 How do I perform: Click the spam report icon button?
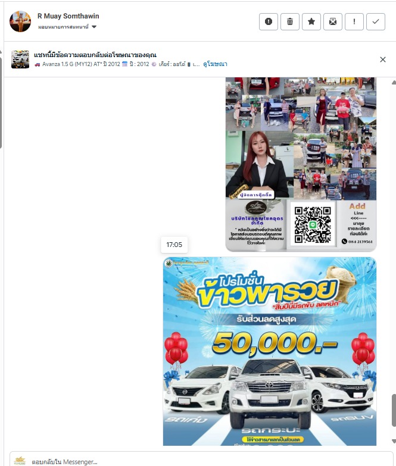click(x=269, y=21)
